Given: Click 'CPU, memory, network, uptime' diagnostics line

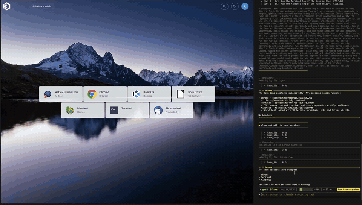Looking at the screenshot, I should [x=305, y=105].
